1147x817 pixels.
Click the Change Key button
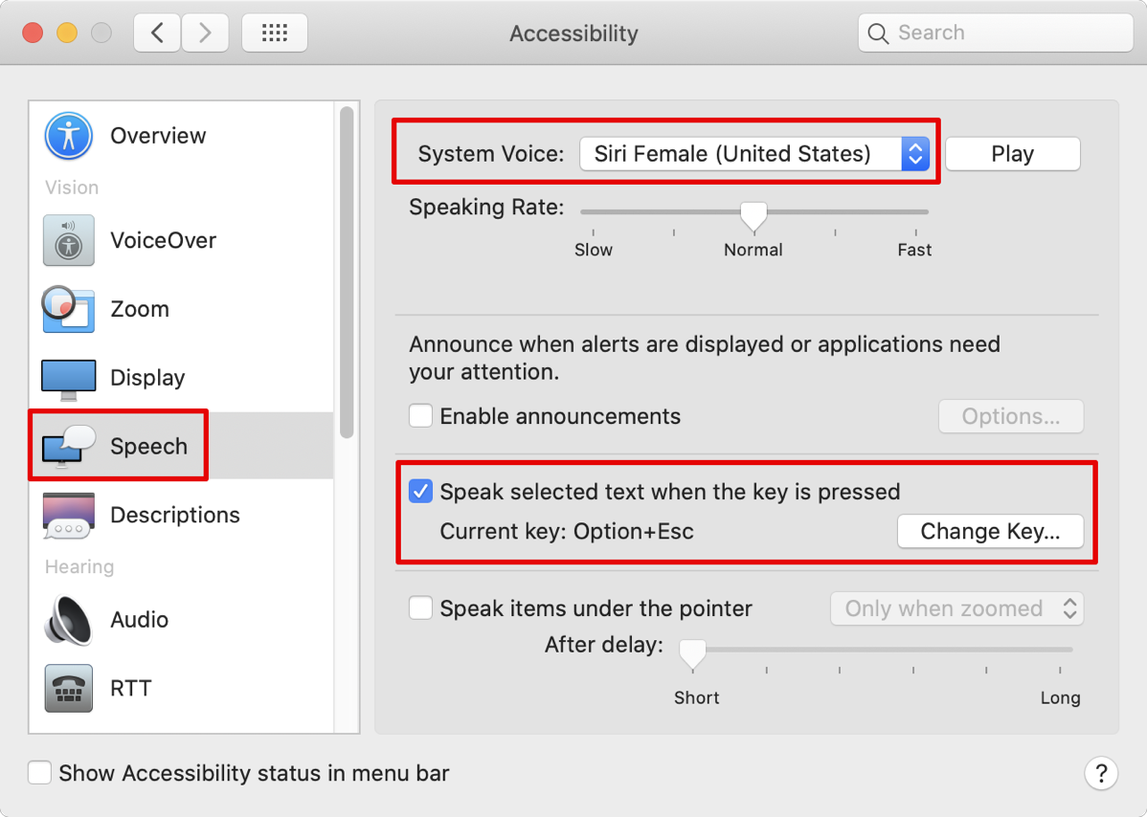990,532
